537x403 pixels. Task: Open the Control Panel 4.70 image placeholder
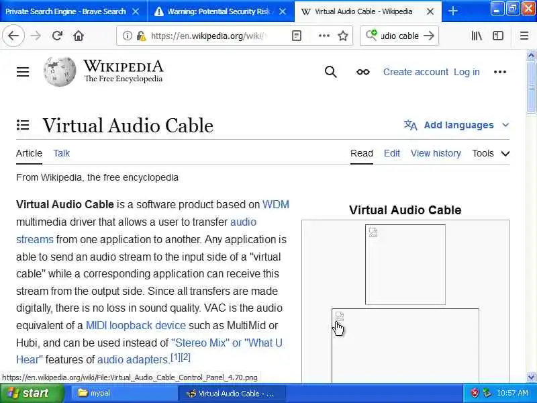tap(405, 345)
